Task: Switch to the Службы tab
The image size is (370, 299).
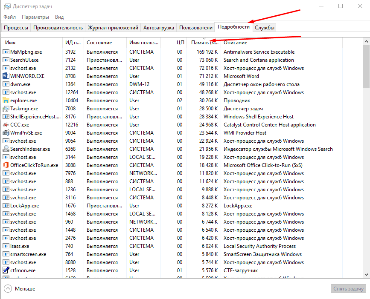Action: tap(265, 28)
